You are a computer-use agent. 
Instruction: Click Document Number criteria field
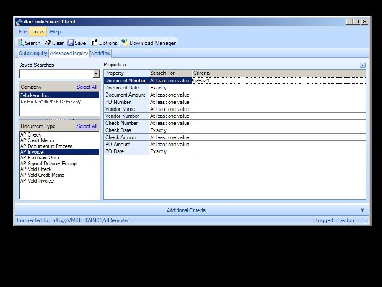pos(279,81)
